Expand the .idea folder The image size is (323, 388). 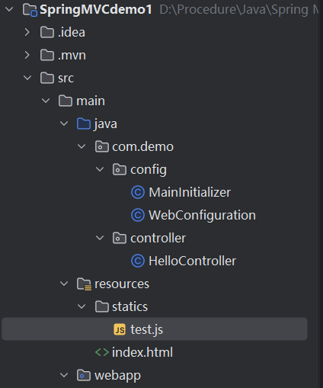[27, 32]
